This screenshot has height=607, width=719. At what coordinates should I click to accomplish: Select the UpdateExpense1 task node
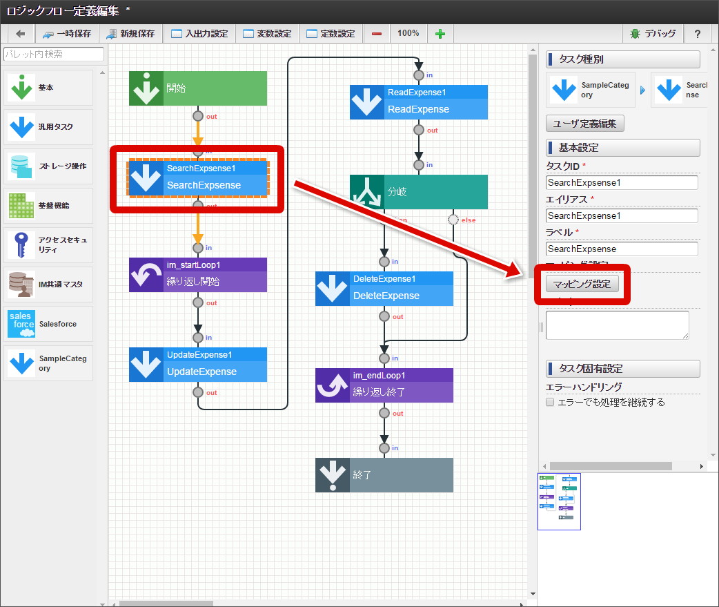197,365
